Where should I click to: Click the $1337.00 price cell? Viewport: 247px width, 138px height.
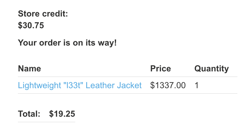point(168,85)
